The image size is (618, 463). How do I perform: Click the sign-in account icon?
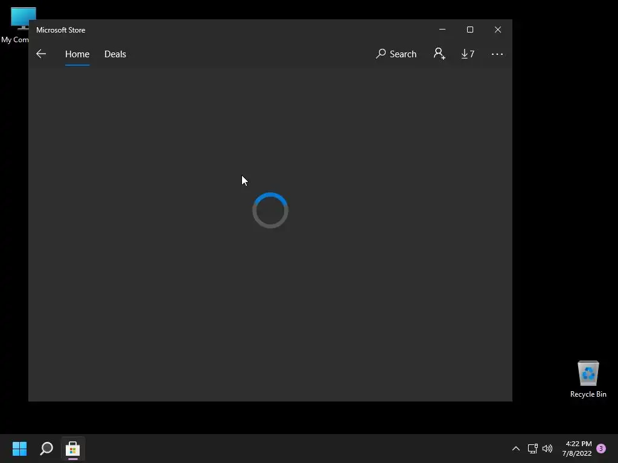[x=439, y=54]
